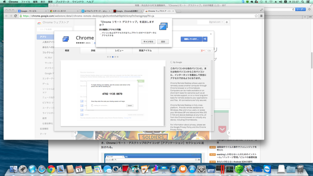Open the ファイル menu in the menu bar

click(x=25, y=2)
